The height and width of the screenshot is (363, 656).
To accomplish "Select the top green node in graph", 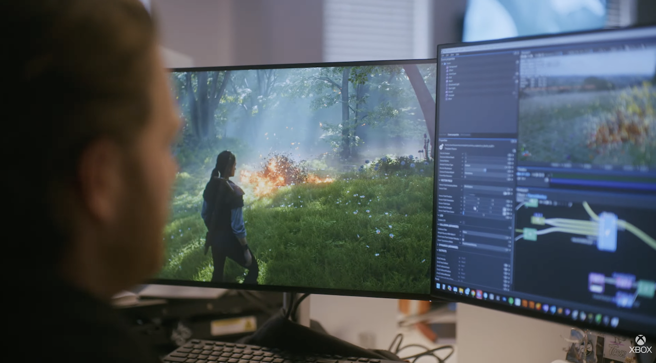I will 531,203.
